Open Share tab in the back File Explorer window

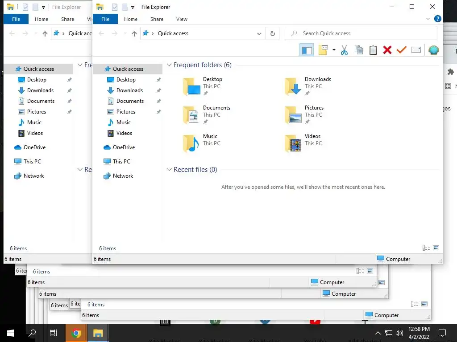coord(67,19)
